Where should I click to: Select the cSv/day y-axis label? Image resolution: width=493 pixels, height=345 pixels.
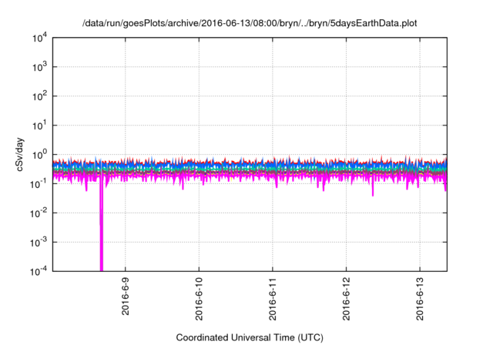pyautogui.click(x=19, y=154)
